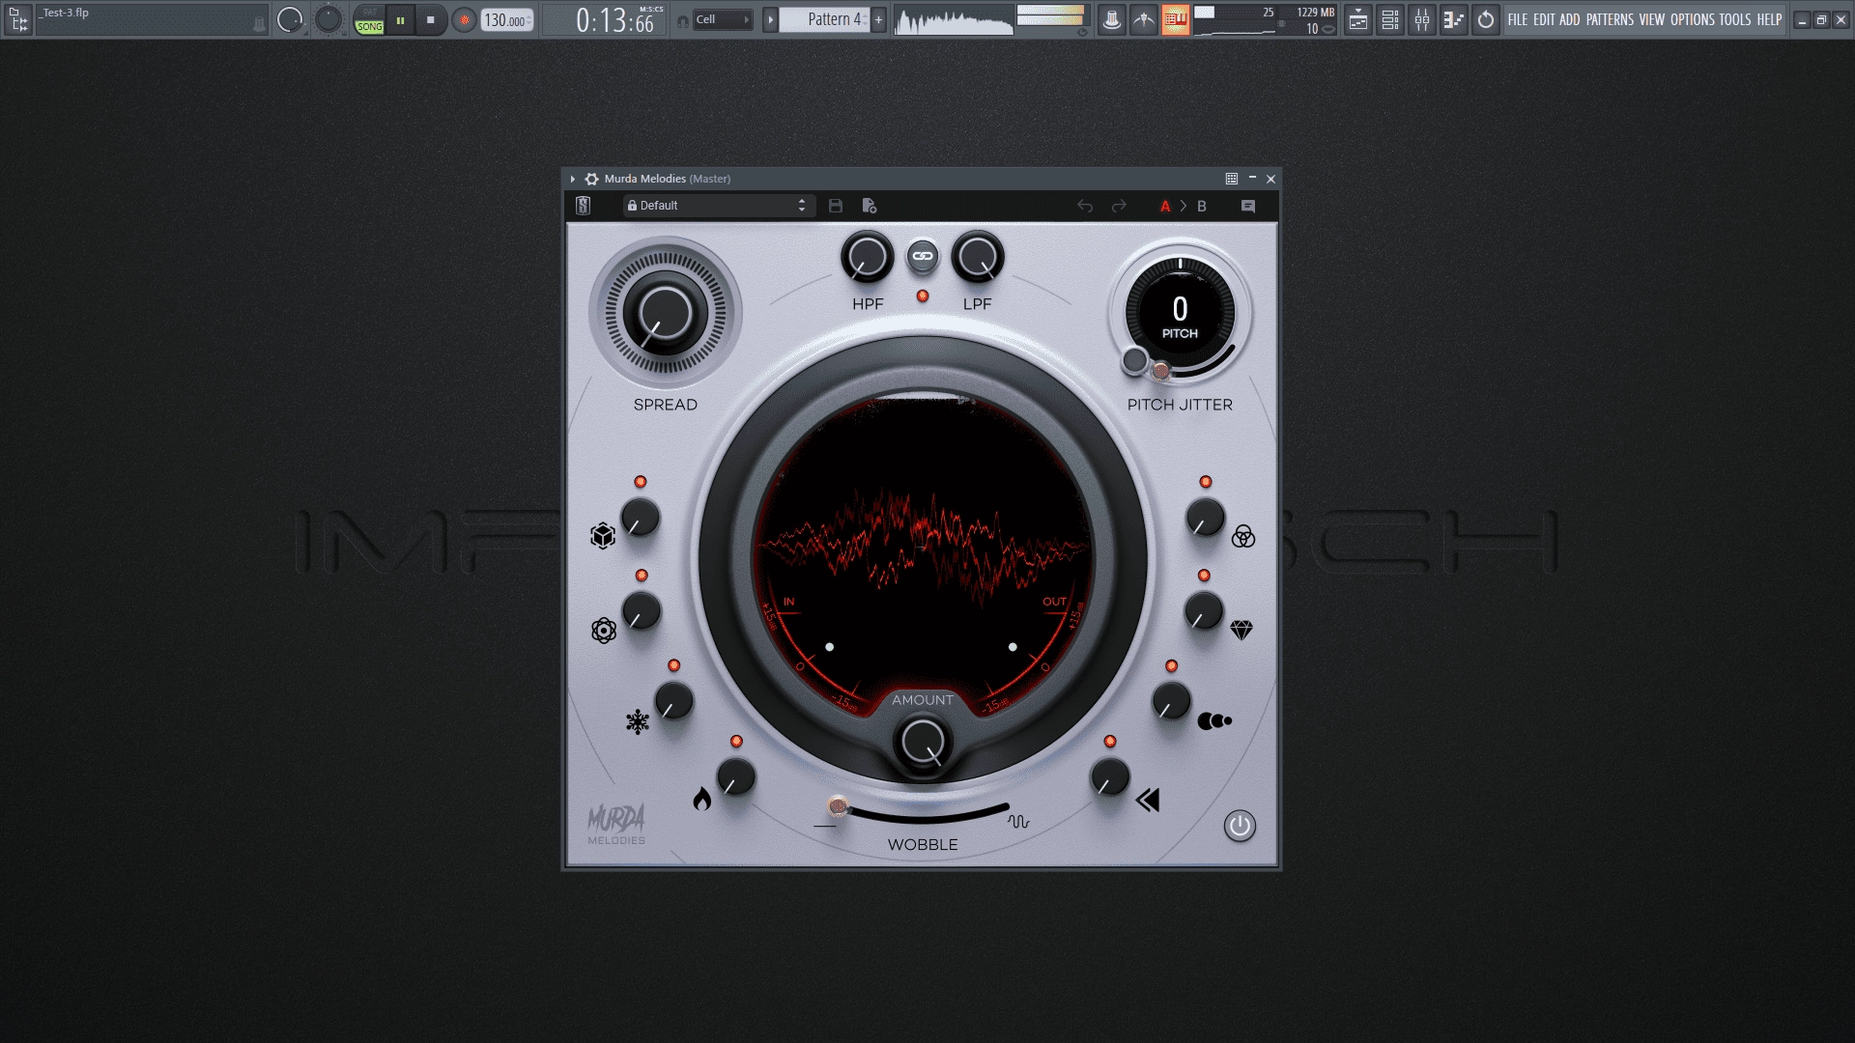Viewport: 1855px width, 1043px height.
Task: Click the plugin undo arrow
Action: click(1085, 206)
